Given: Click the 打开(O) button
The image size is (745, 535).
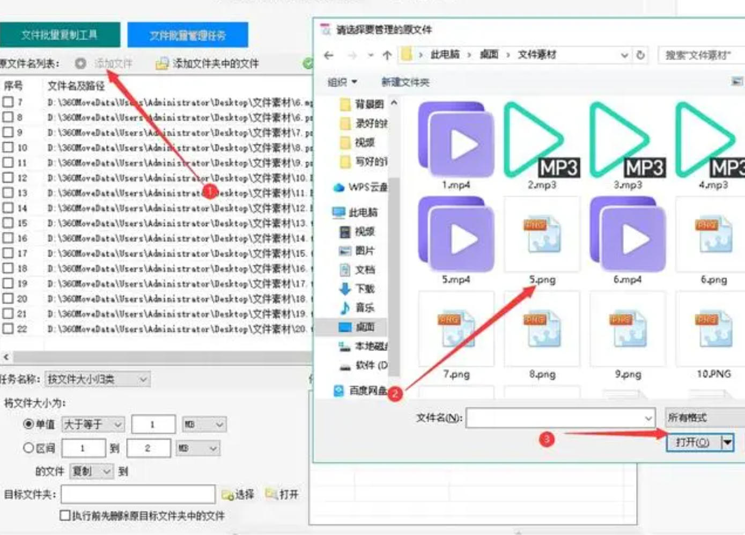Looking at the screenshot, I should (x=694, y=443).
